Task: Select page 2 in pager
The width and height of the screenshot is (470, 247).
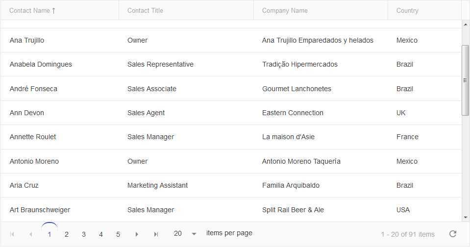Action: point(67,234)
